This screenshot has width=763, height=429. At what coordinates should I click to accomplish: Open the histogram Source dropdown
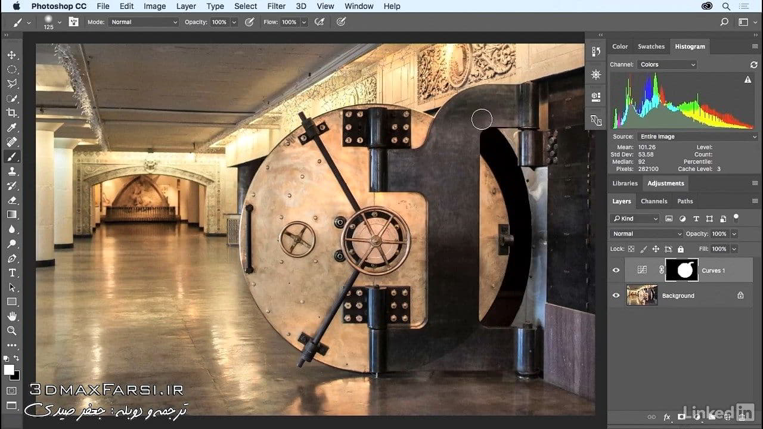pos(698,136)
